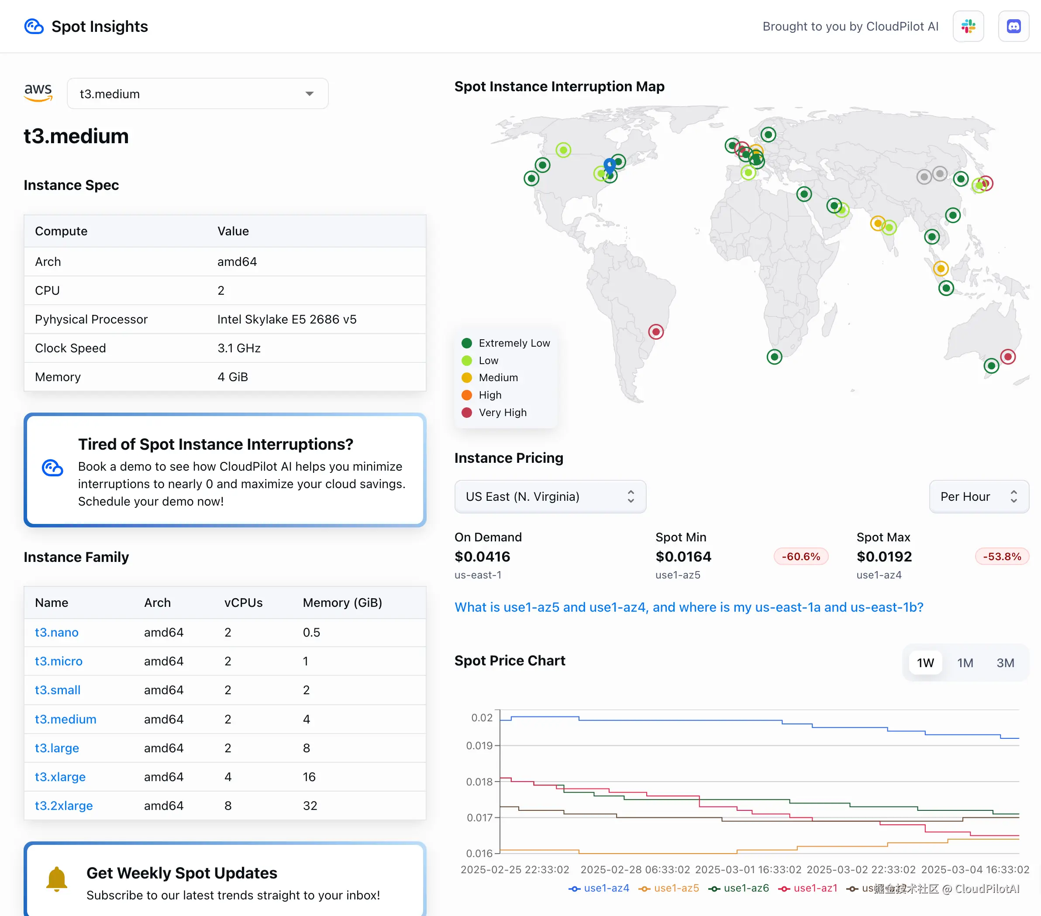Open the Discord icon button
The height and width of the screenshot is (916, 1041).
tap(1013, 27)
